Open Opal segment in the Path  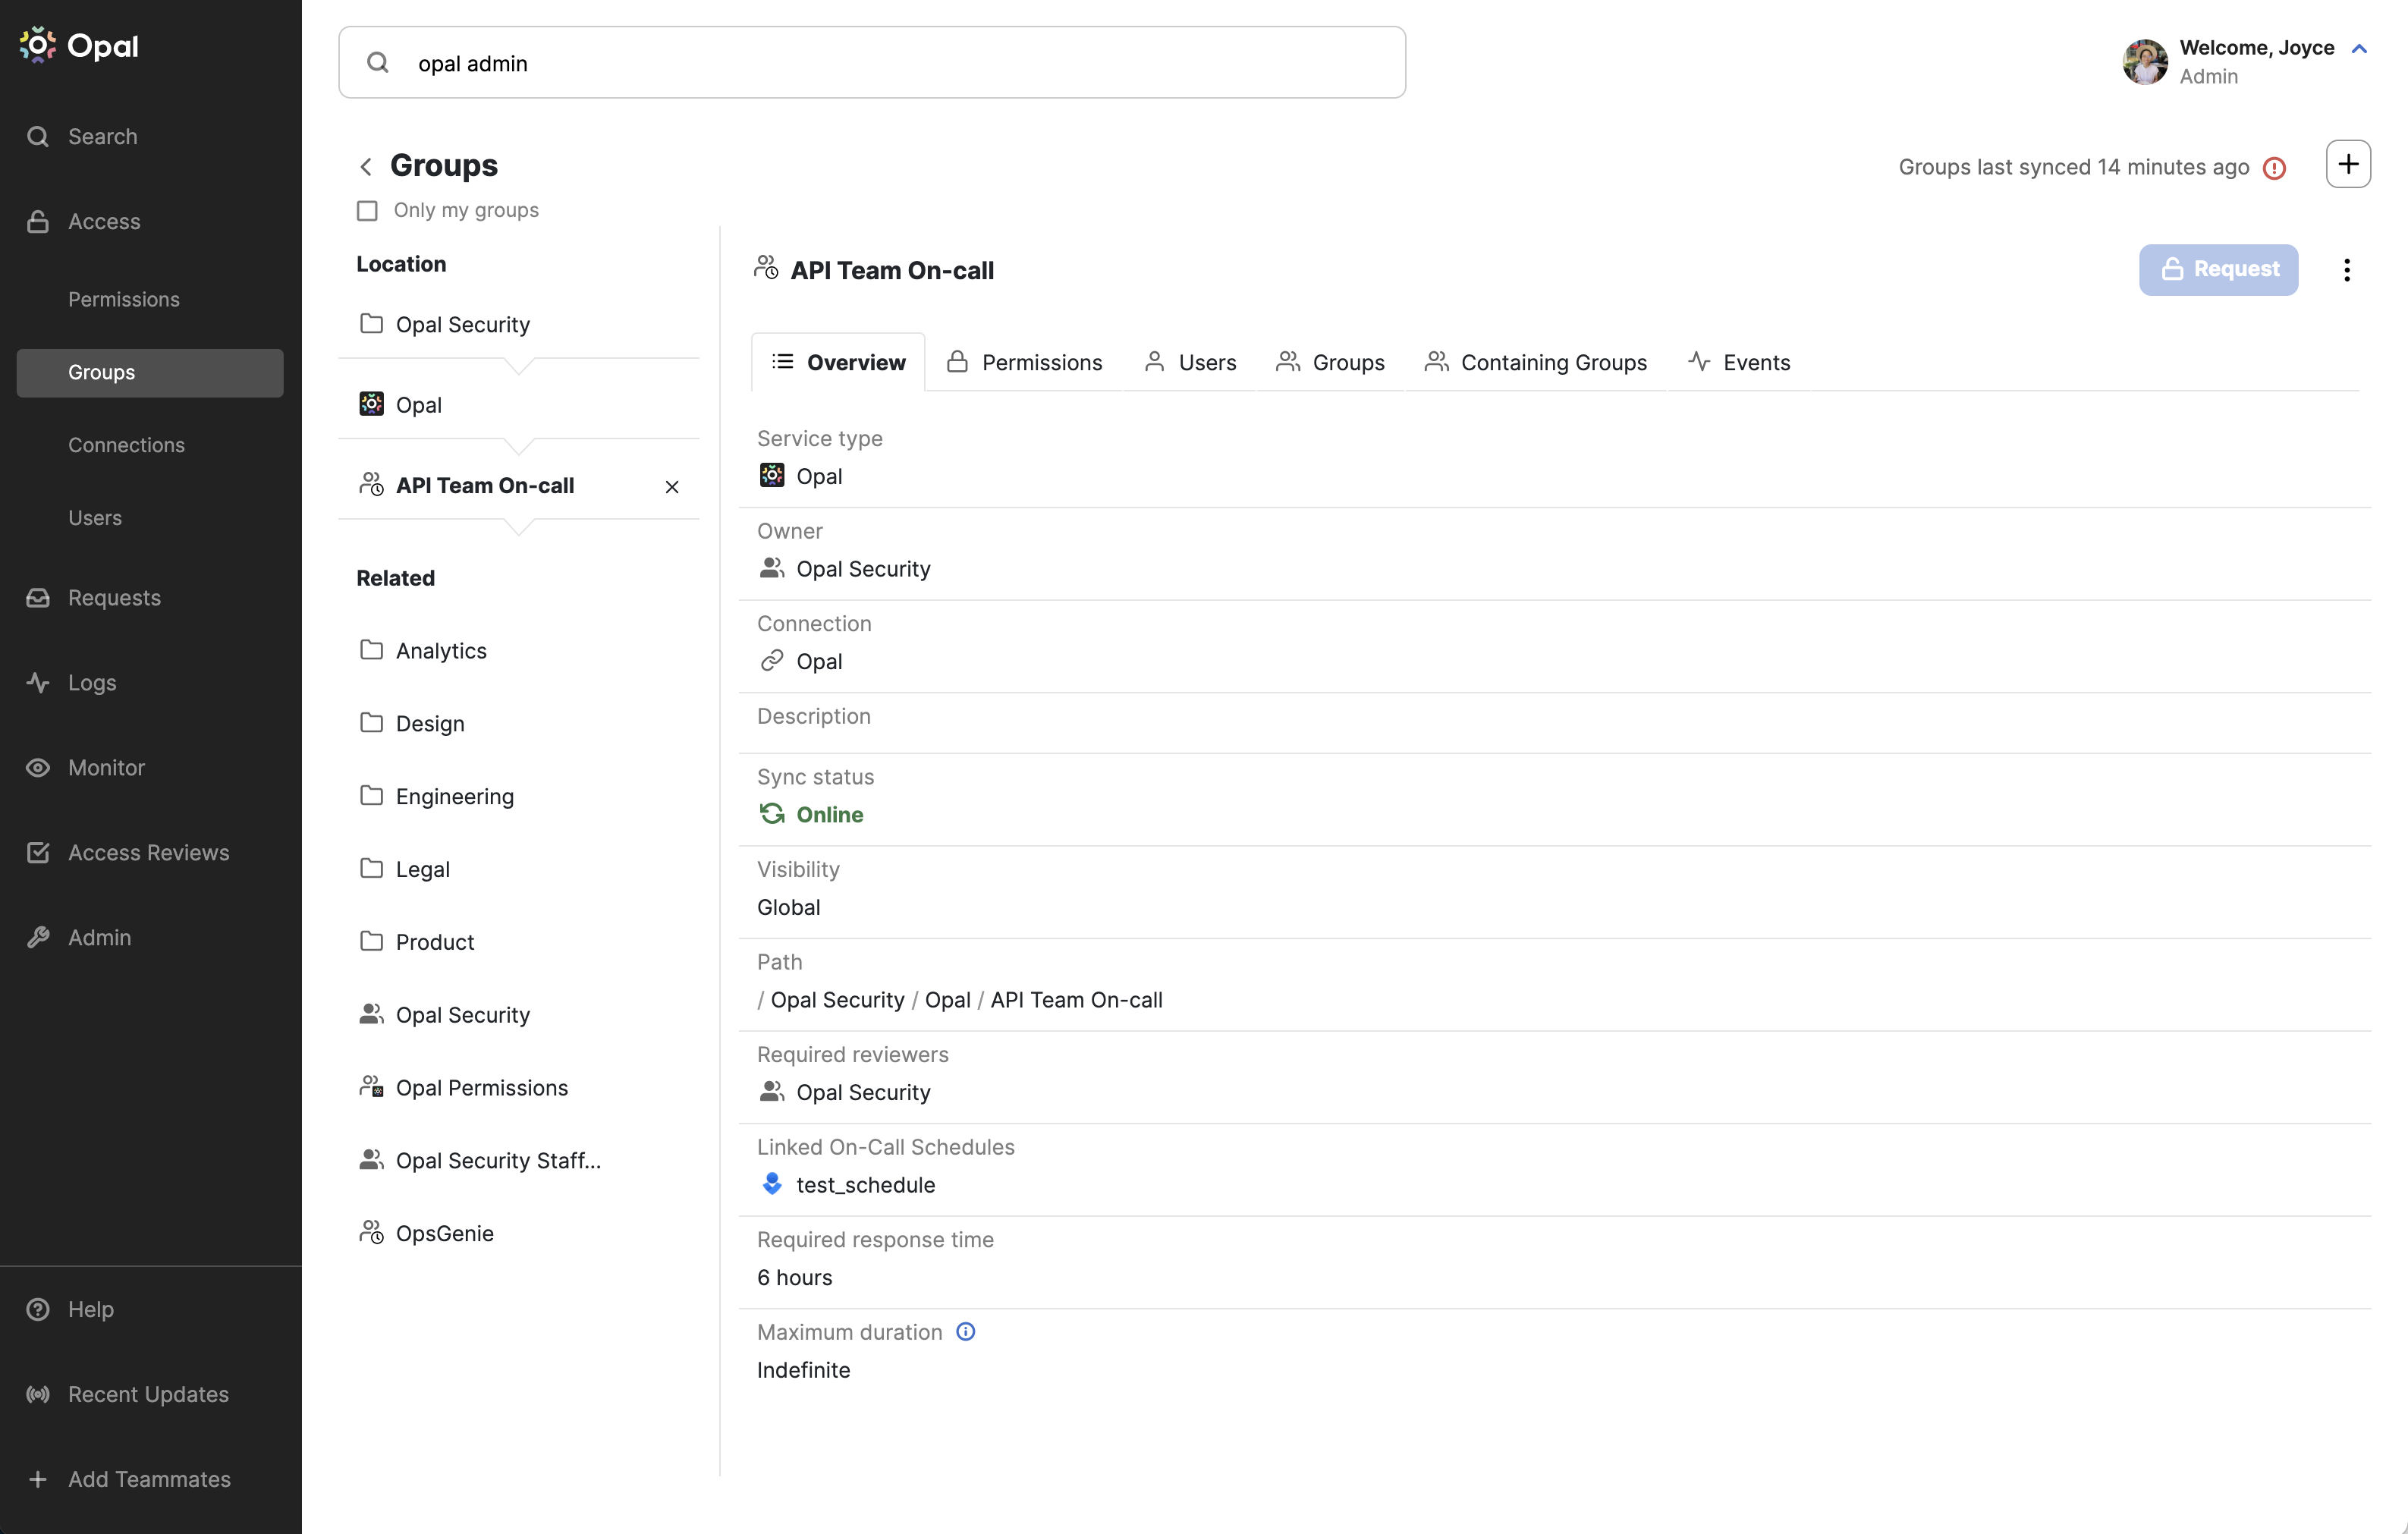click(x=948, y=1000)
